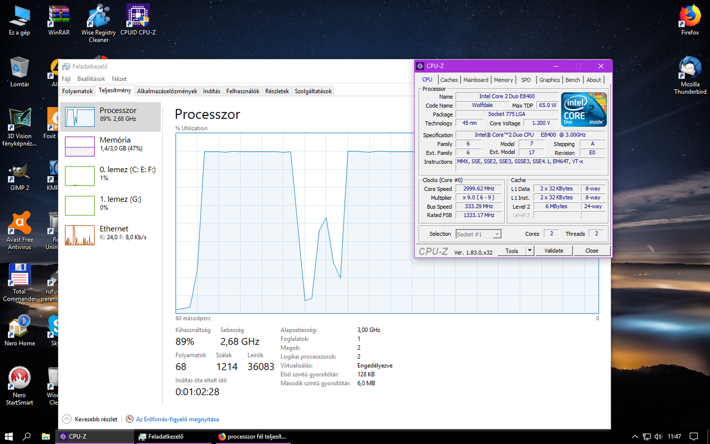This screenshot has width=710, height=444.
Task: Select the 1. lemez (G:) panel
Action: [x=110, y=205]
